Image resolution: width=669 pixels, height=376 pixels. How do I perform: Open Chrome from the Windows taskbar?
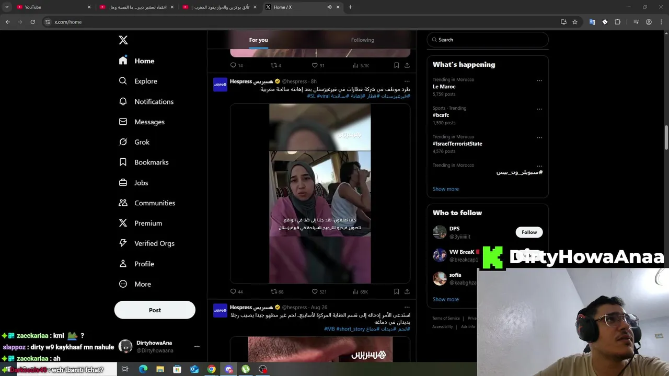pyautogui.click(x=211, y=369)
